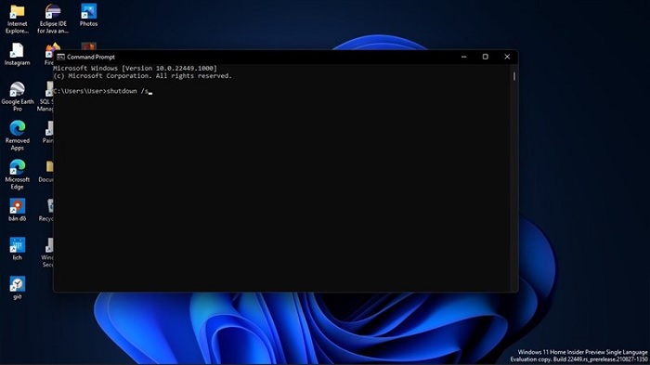650x365 pixels.
Task: Click the Command Prompt vertical scrollbar thumb
Action: click(x=514, y=76)
